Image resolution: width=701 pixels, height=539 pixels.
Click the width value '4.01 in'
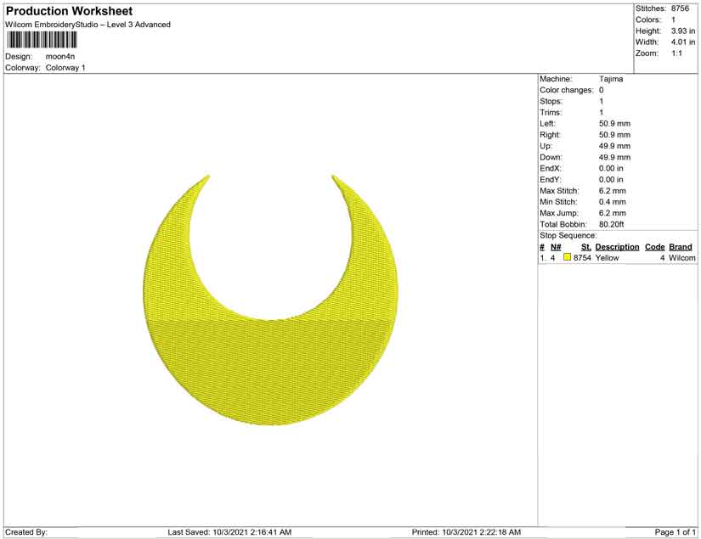(683, 42)
